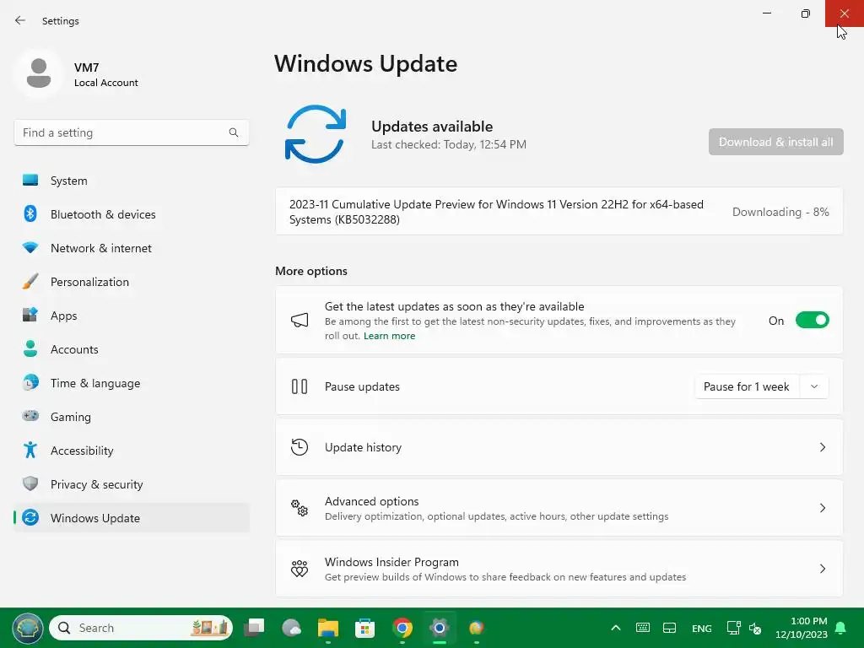Show hidden icons in system tray
The height and width of the screenshot is (648, 864).
pos(616,628)
